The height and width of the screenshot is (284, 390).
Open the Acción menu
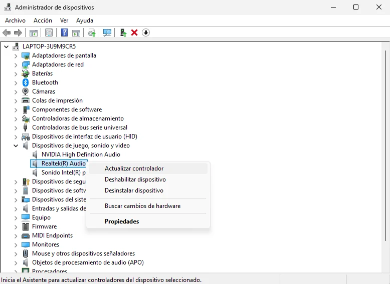[x=43, y=20]
